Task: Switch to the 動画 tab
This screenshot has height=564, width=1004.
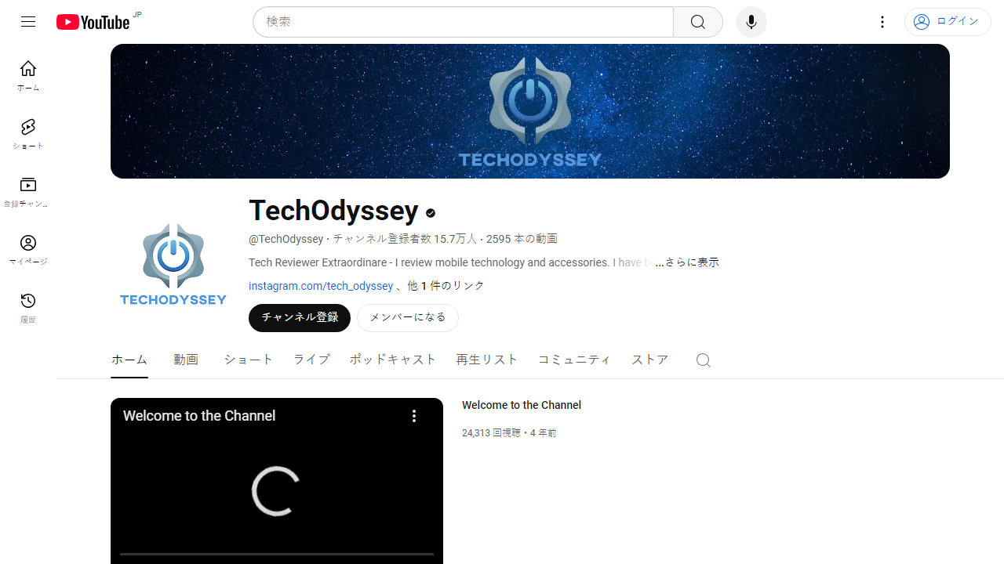Action: (x=186, y=360)
